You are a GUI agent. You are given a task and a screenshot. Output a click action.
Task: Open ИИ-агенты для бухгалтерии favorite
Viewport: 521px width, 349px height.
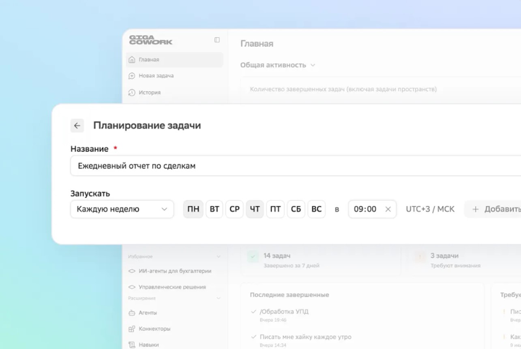coord(174,271)
